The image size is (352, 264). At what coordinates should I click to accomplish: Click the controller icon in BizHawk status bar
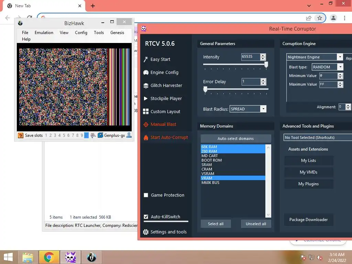pyautogui.click(x=93, y=135)
